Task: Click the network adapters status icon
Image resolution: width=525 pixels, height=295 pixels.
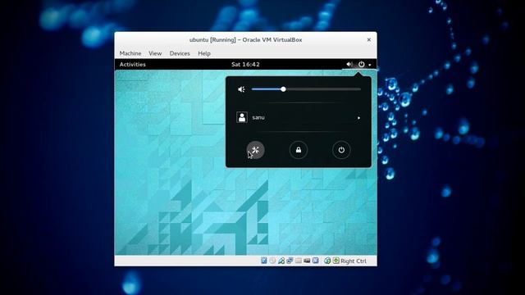Action: (x=290, y=261)
